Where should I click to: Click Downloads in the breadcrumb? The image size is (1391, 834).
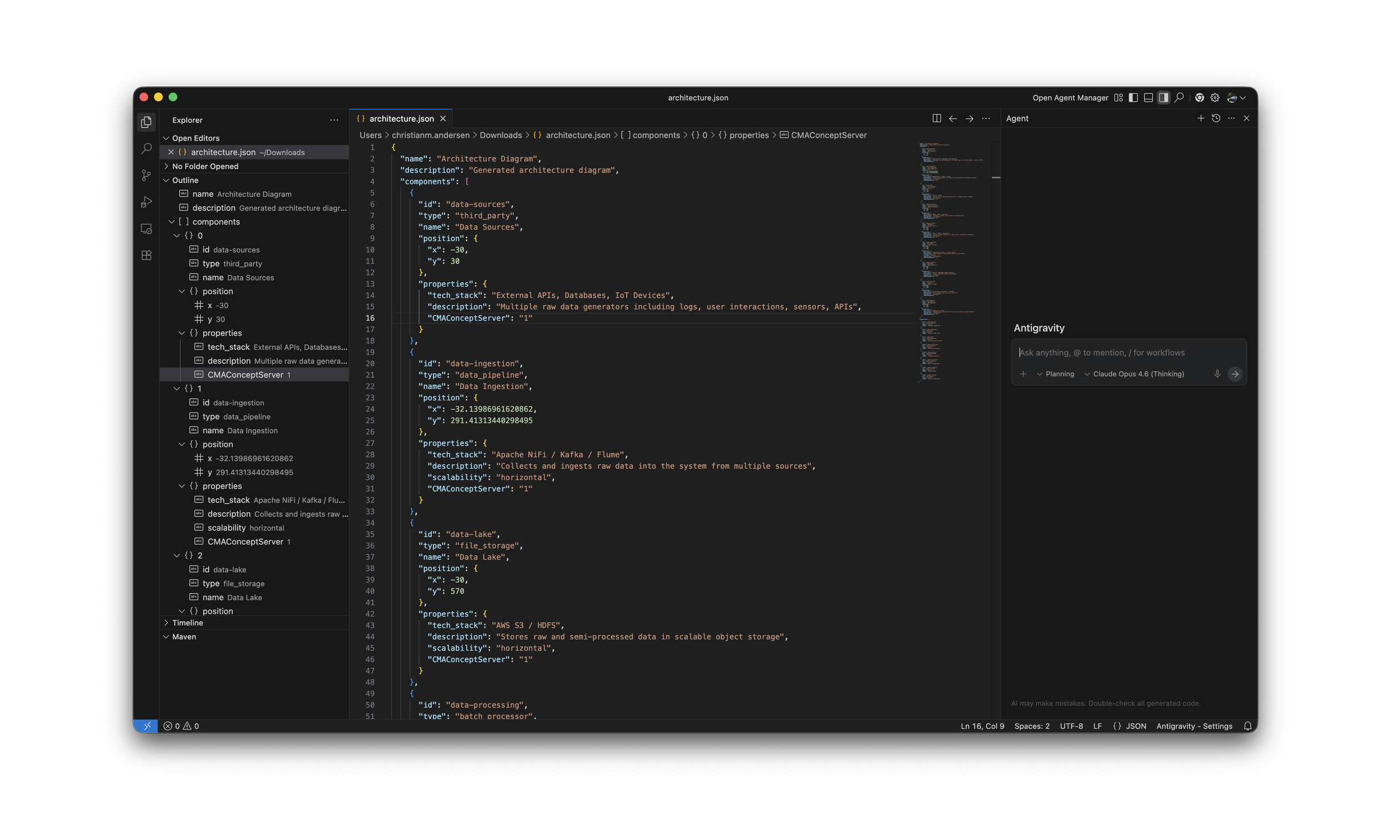(x=500, y=135)
